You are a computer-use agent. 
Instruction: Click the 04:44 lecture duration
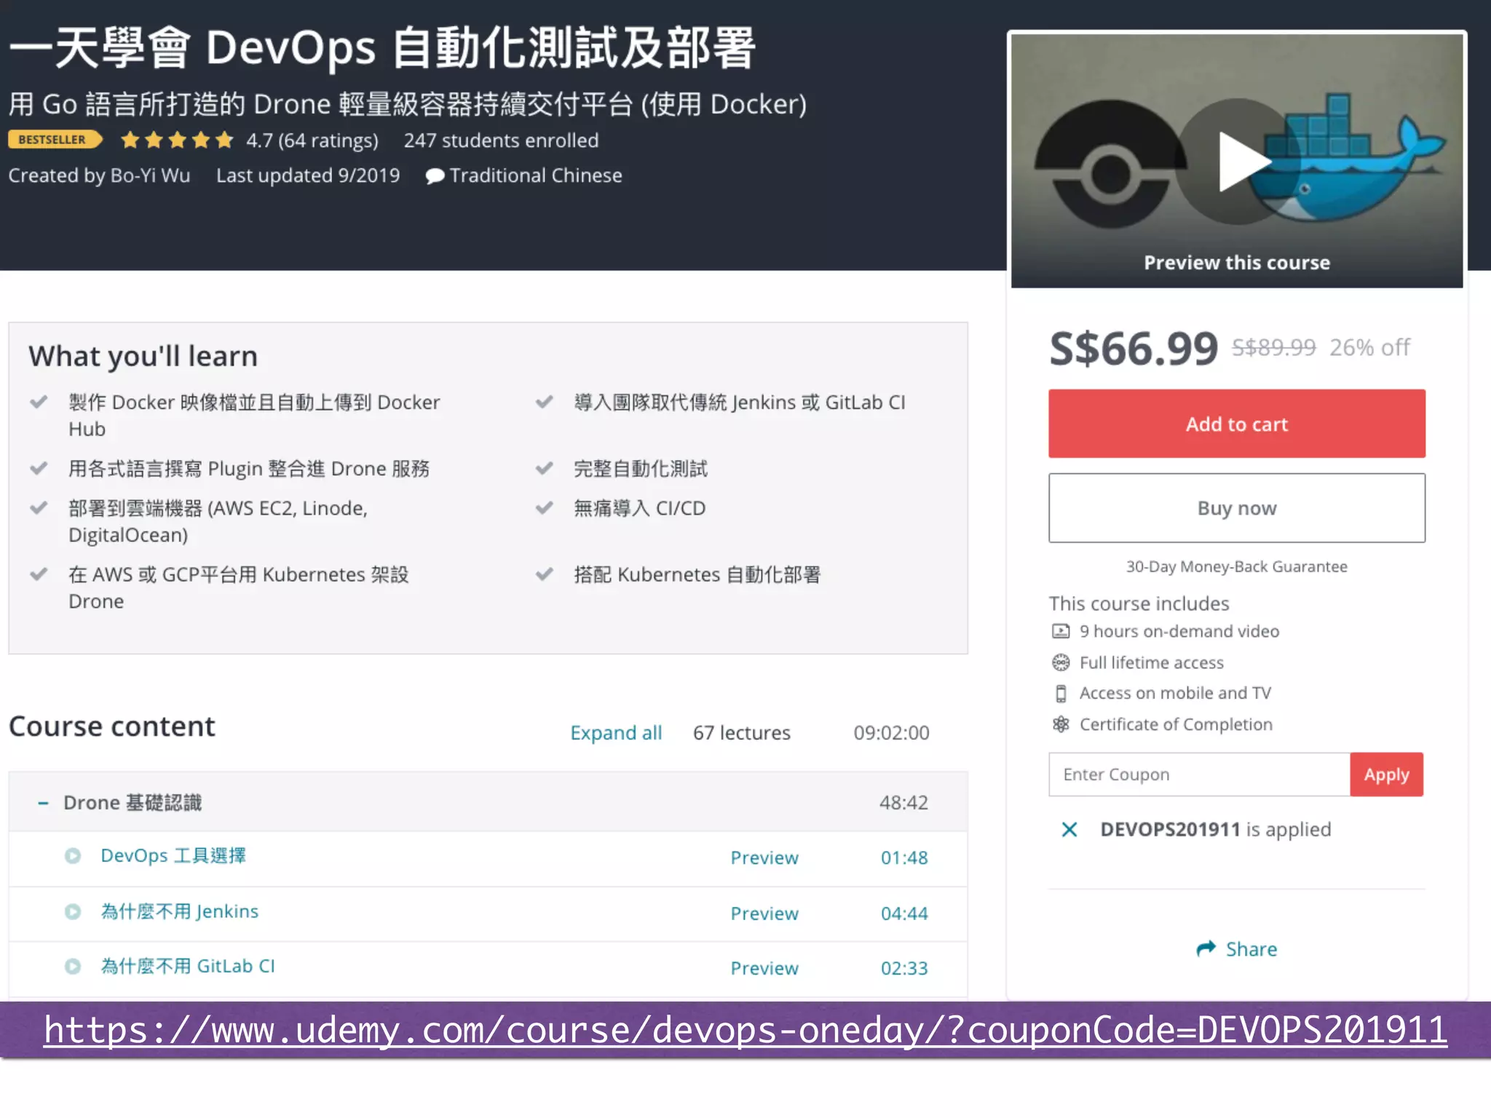[x=904, y=913]
